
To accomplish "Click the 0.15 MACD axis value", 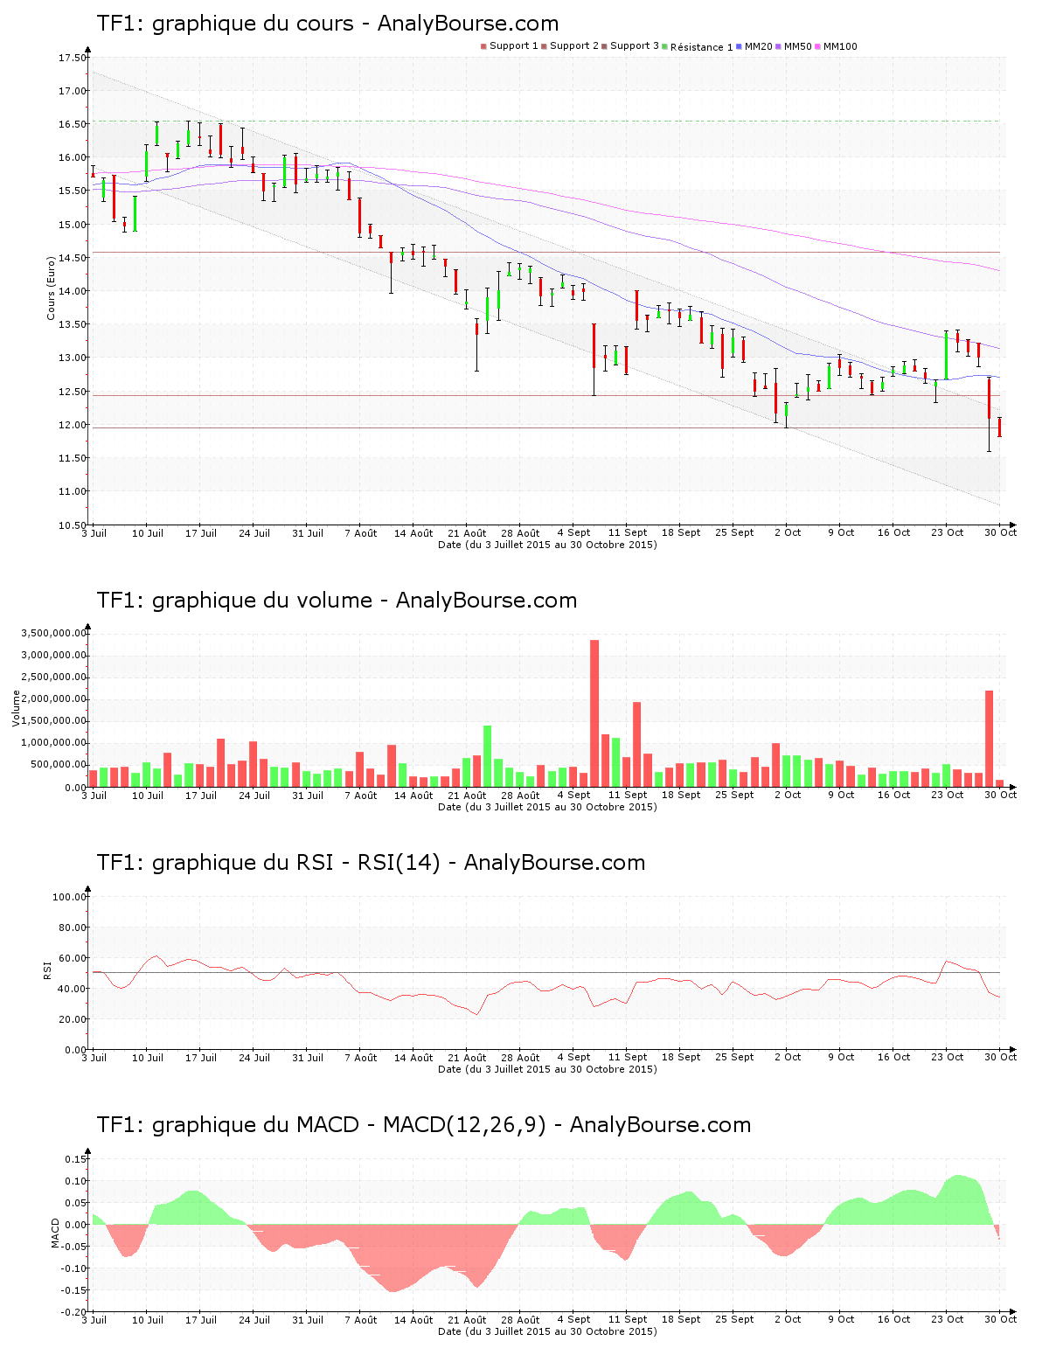I will pos(75,1159).
